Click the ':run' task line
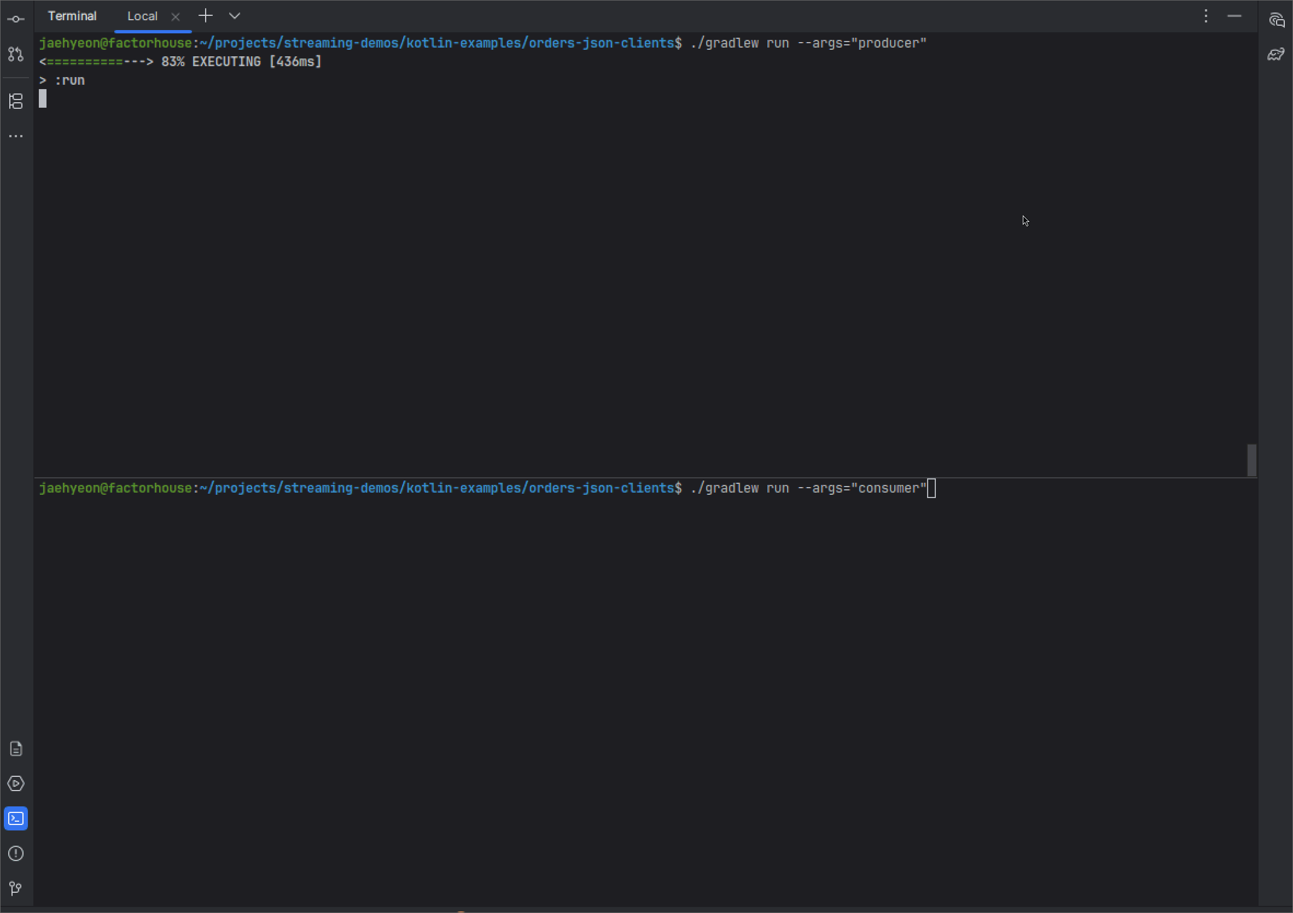This screenshot has height=913, width=1293. (62, 80)
